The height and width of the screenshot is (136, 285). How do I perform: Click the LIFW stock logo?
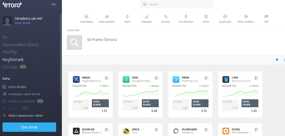click(226, 79)
